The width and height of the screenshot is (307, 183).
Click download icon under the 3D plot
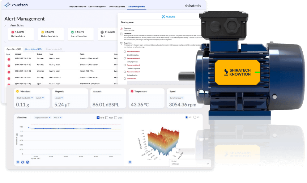pyautogui.click(x=130, y=162)
